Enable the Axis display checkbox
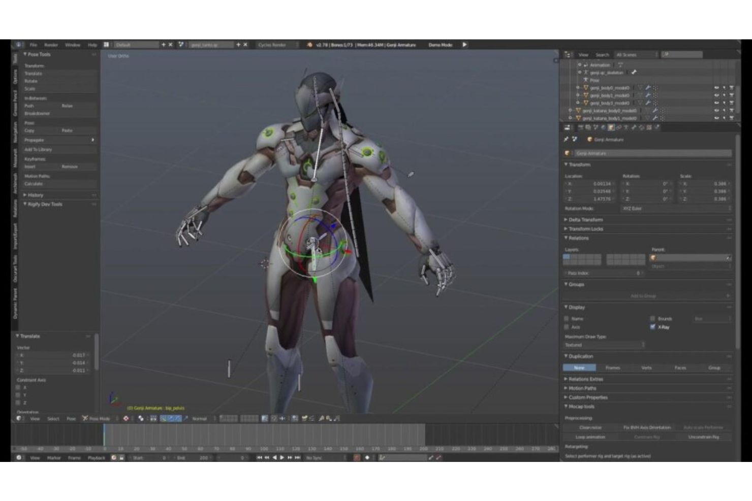The width and height of the screenshot is (752, 501). coord(567,327)
